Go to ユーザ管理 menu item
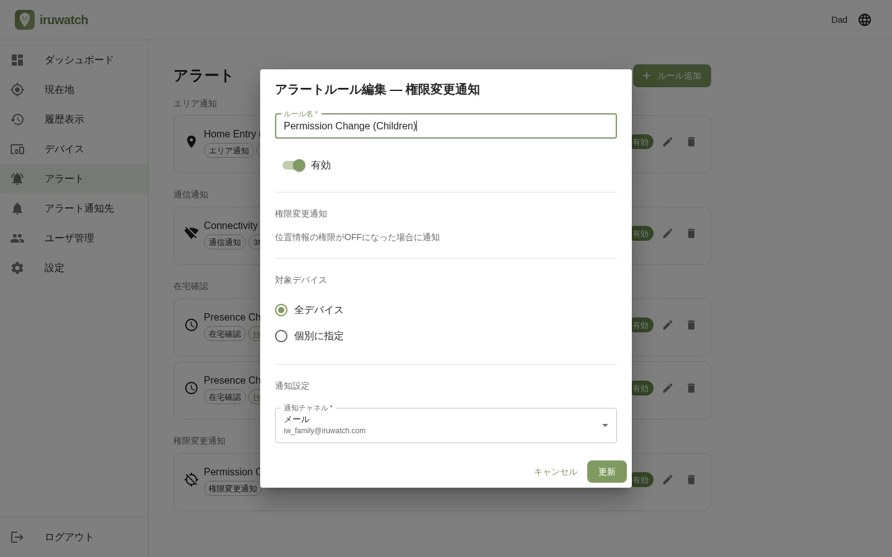This screenshot has height=557, width=892. click(74, 238)
